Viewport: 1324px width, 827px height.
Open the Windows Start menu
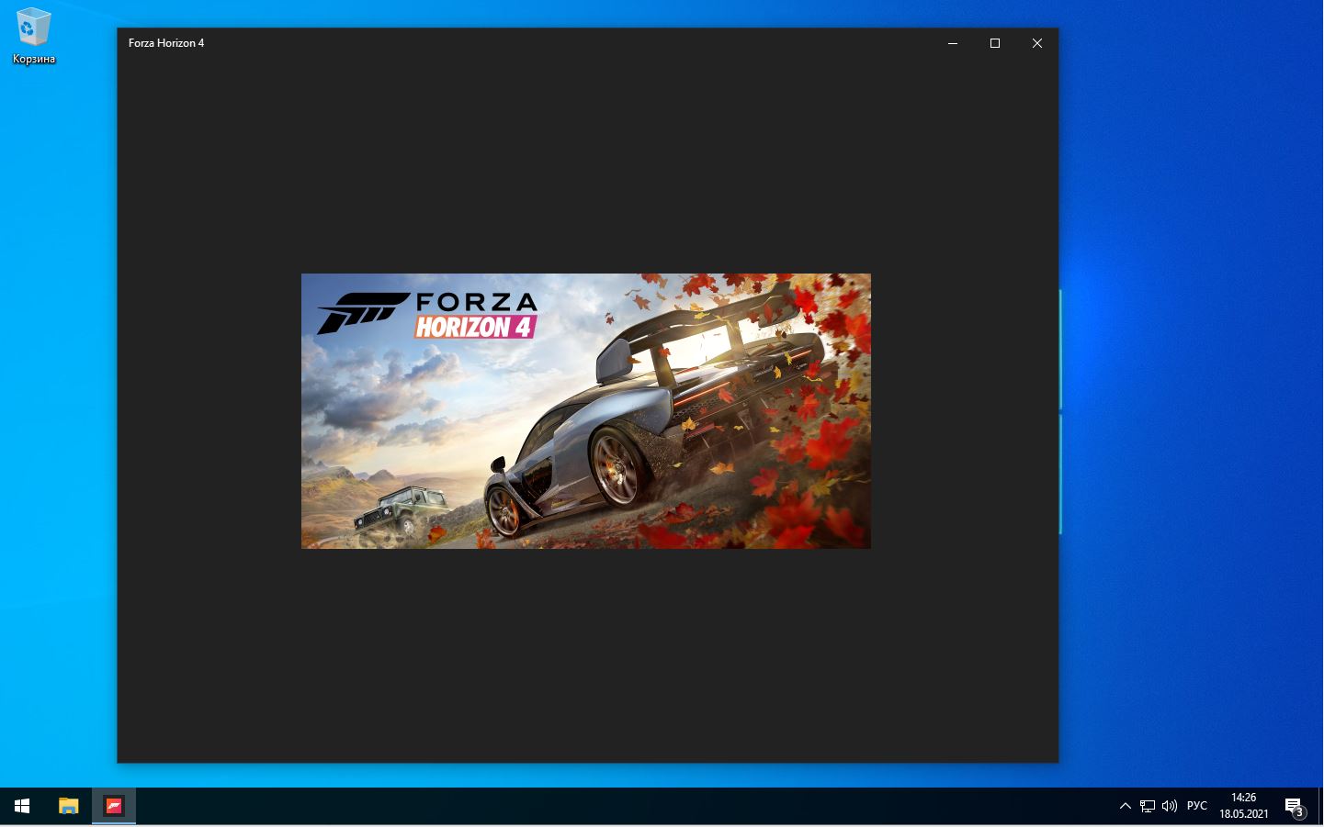(22, 807)
